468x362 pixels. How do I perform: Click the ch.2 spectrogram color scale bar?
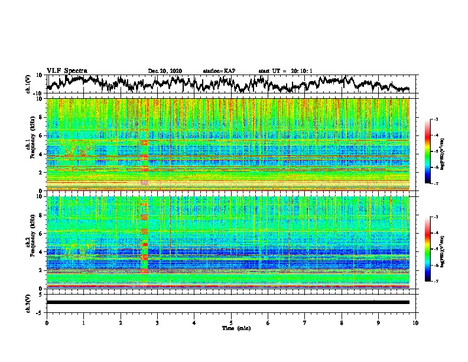(x=428, y=249)
